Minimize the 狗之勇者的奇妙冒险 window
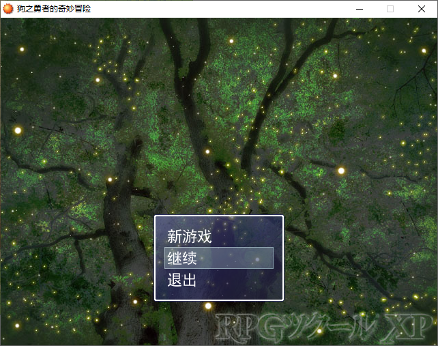The image size is (438, 346). pyautogui.click(x=360, y=9)
